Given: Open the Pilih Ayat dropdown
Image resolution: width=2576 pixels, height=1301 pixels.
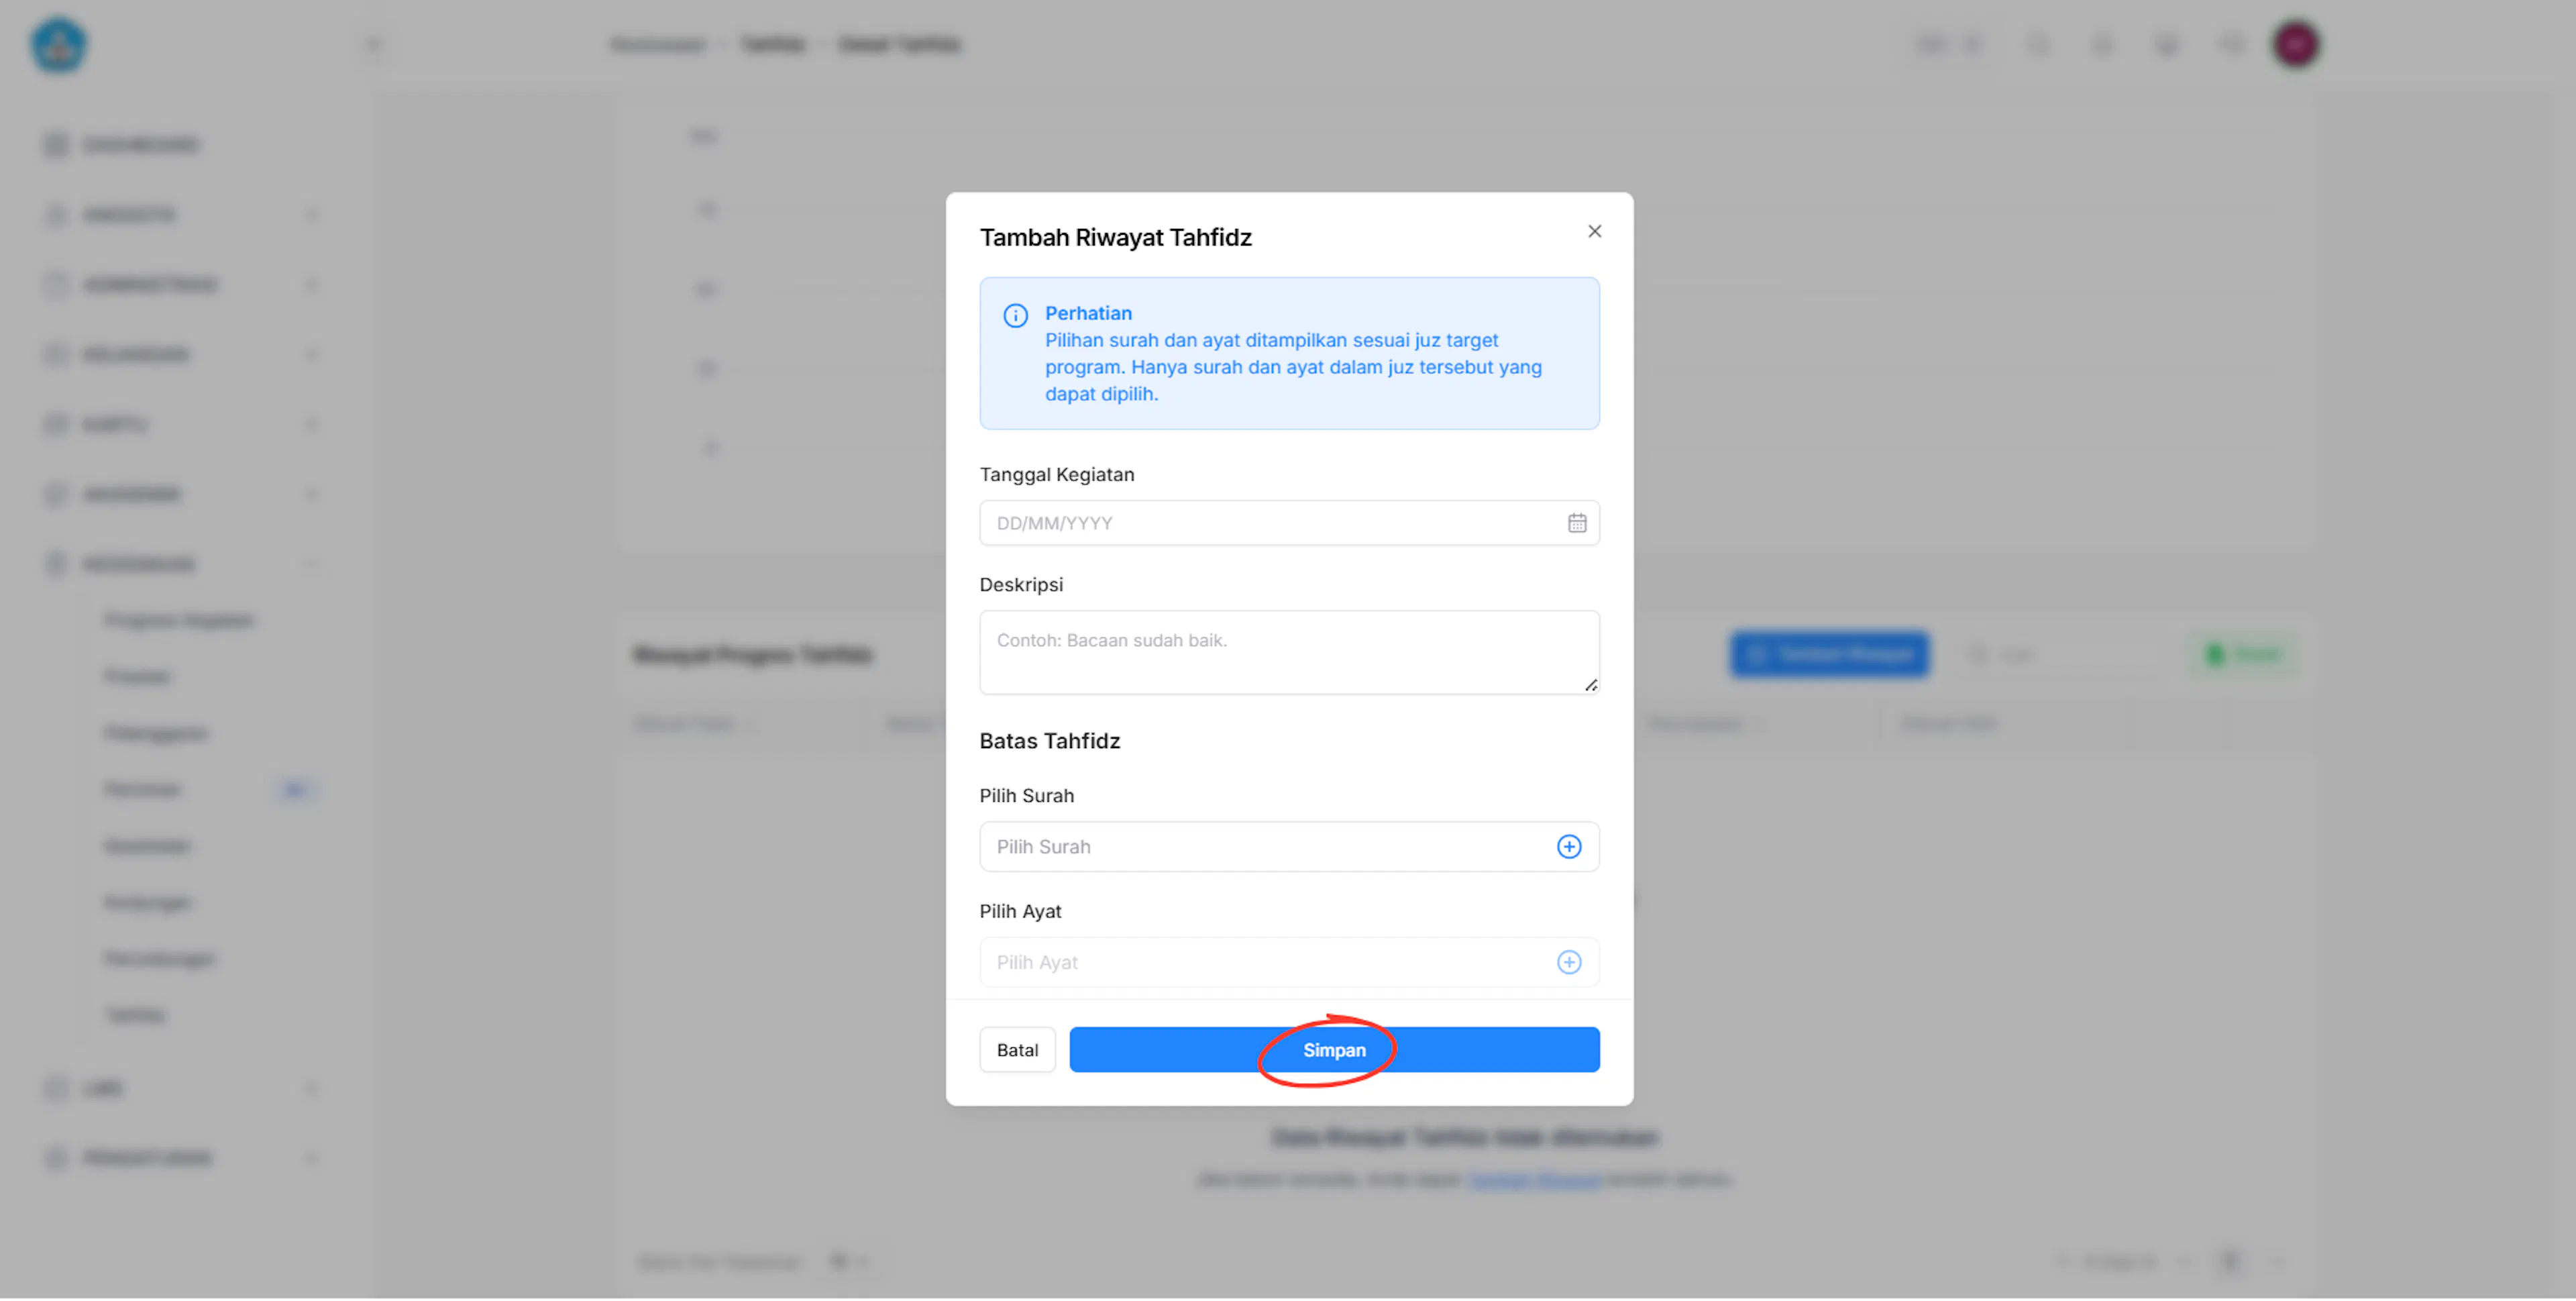Looking at the screenshot, I should [x=1289, y=962].
